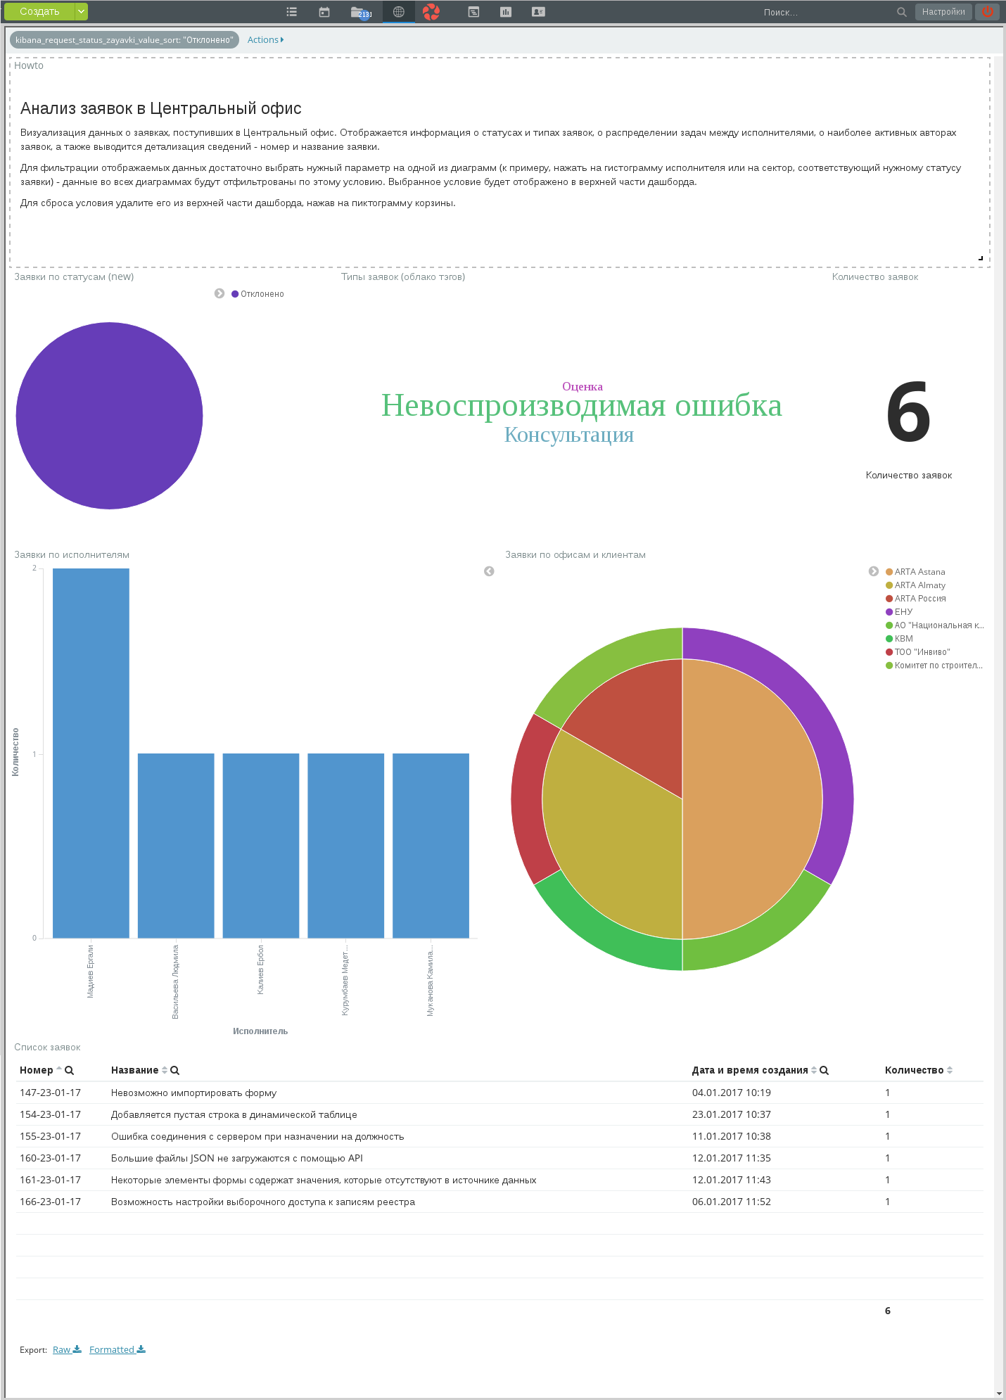Download Formatted export link
1006x1400 pixels.
117,1349
